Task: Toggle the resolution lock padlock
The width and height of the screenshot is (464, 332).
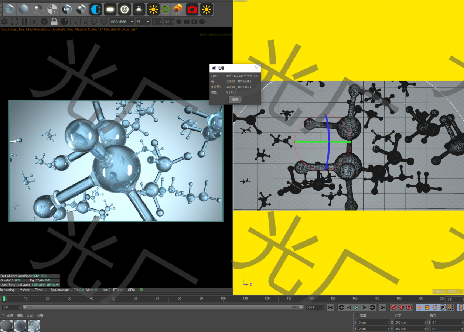Action: point(54,22)
